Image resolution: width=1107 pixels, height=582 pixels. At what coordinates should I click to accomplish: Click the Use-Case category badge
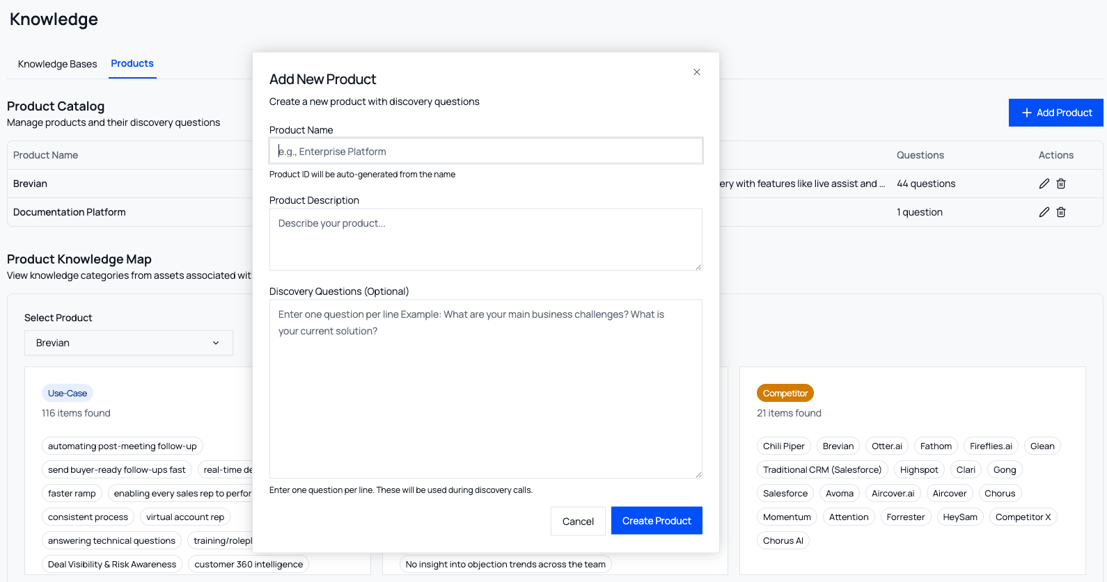pos(68,393)
